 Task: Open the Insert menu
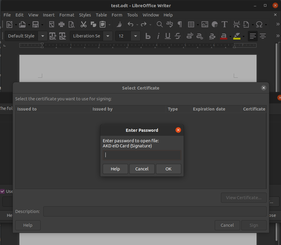[49, 15]
